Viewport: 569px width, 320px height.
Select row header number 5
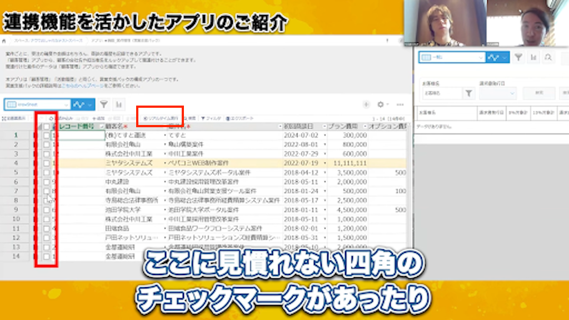point(16,173)
